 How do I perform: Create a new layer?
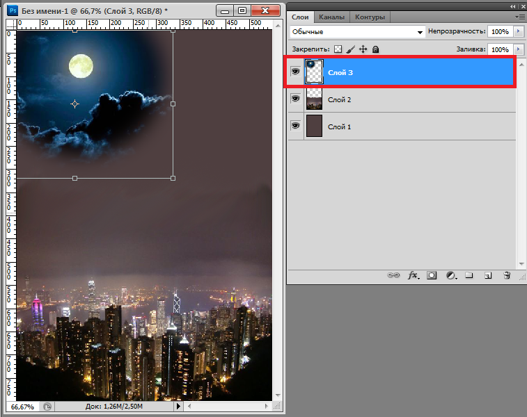pos(488,275)
